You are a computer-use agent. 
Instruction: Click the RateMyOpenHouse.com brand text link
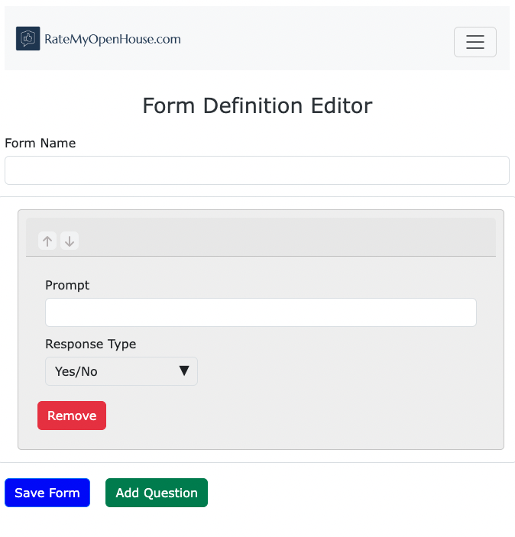coord(112,39)
